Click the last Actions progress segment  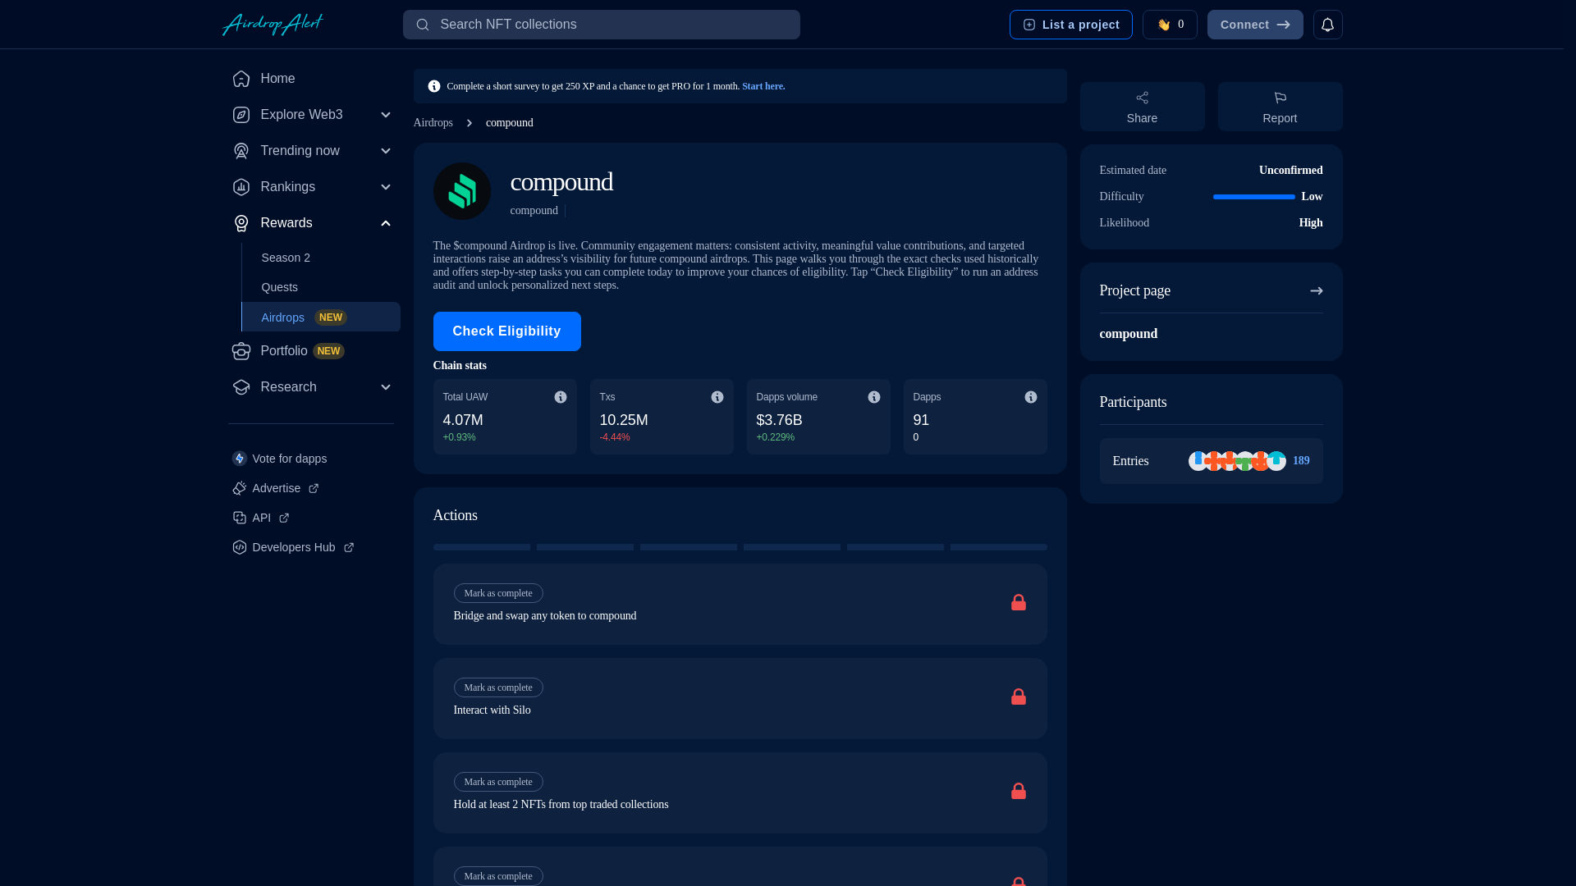[999, 547]
